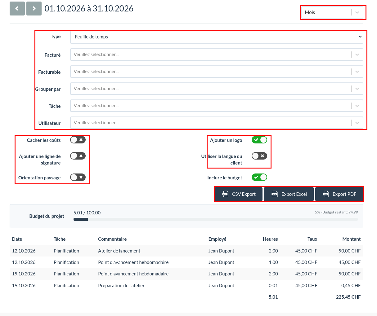Click the Employé column header

(217, 239)
